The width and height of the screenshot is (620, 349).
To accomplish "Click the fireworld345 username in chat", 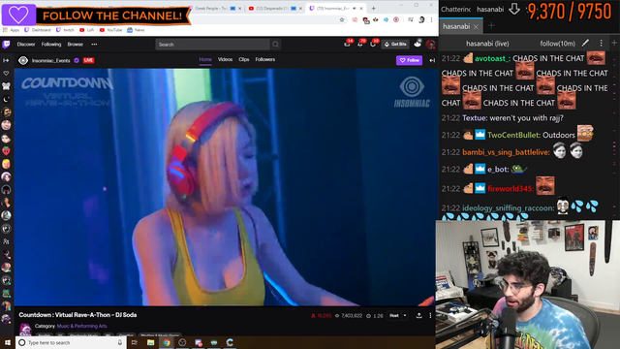I will click(511, 189).
